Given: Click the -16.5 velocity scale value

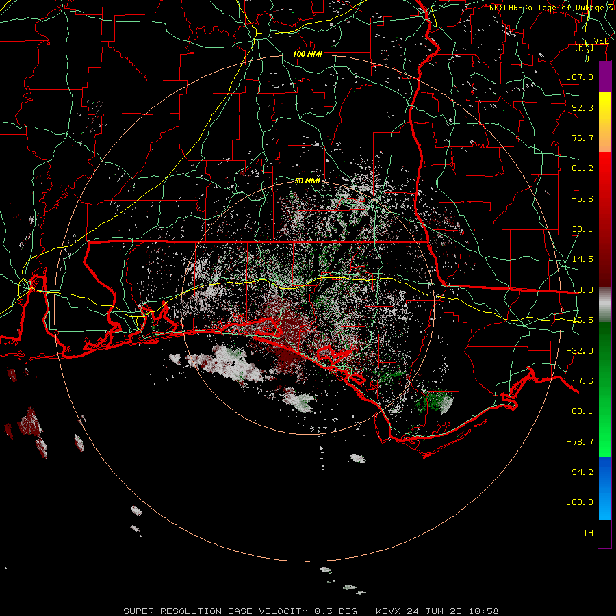Looking at the screenshot, I should pyautogui.click(x=582, y=320).
